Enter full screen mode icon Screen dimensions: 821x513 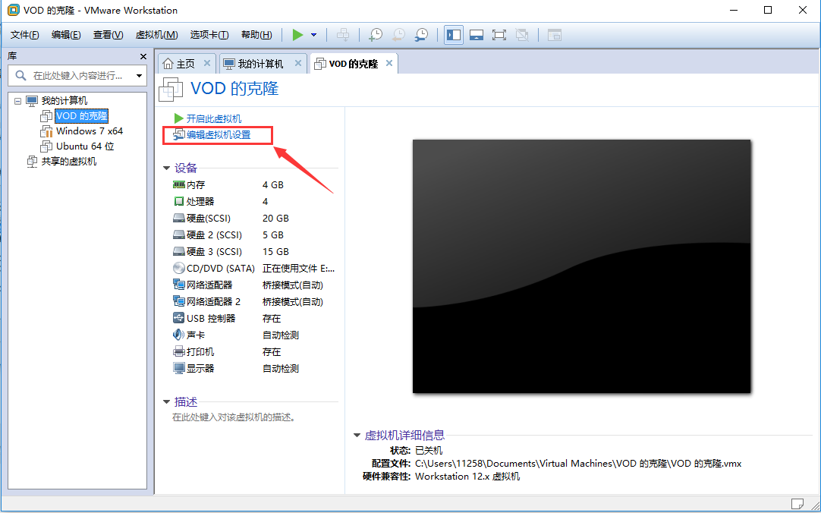click(x=499, y=35)
